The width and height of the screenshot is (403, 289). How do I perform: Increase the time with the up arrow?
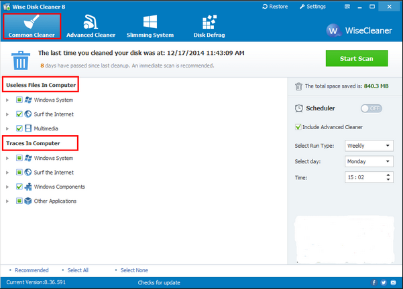click(x=388, y=175)
